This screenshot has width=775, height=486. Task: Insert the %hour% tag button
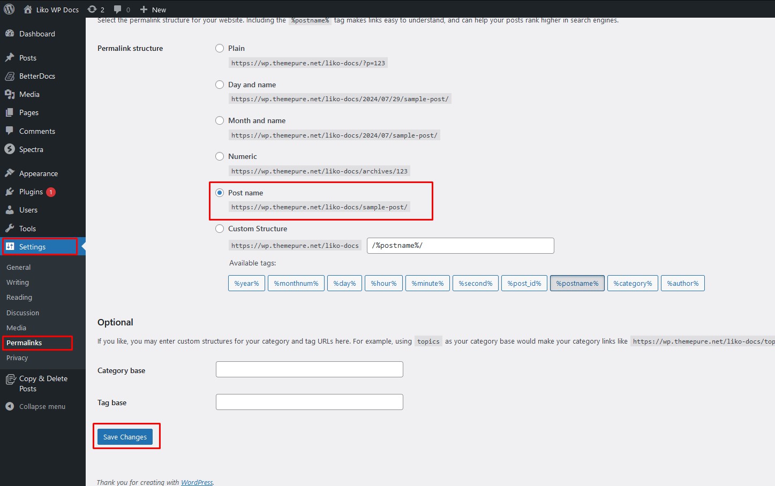click(384, 283)
